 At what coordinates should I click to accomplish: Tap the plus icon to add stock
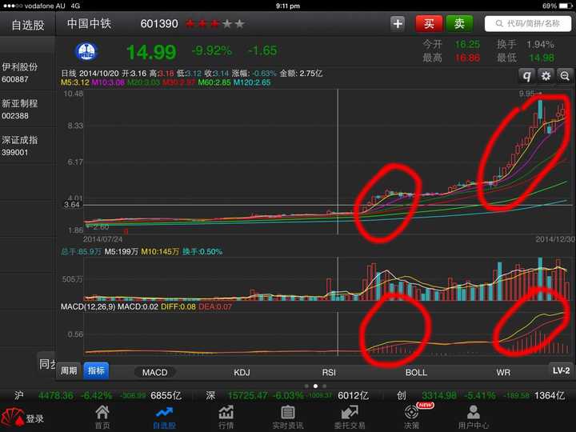point(397,24)
